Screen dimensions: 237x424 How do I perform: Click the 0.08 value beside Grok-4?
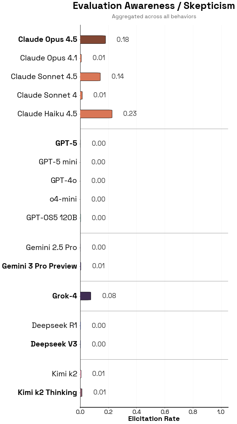click(x=109, y=296)
